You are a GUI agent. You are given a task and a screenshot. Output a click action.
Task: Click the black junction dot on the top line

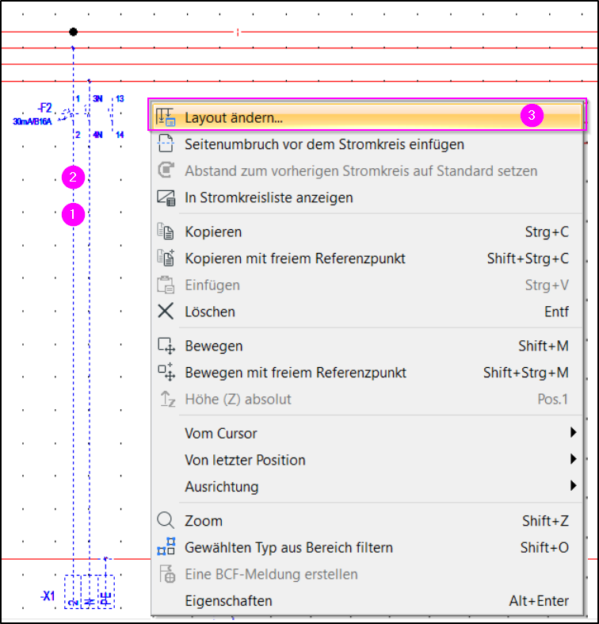coord(73,32)
